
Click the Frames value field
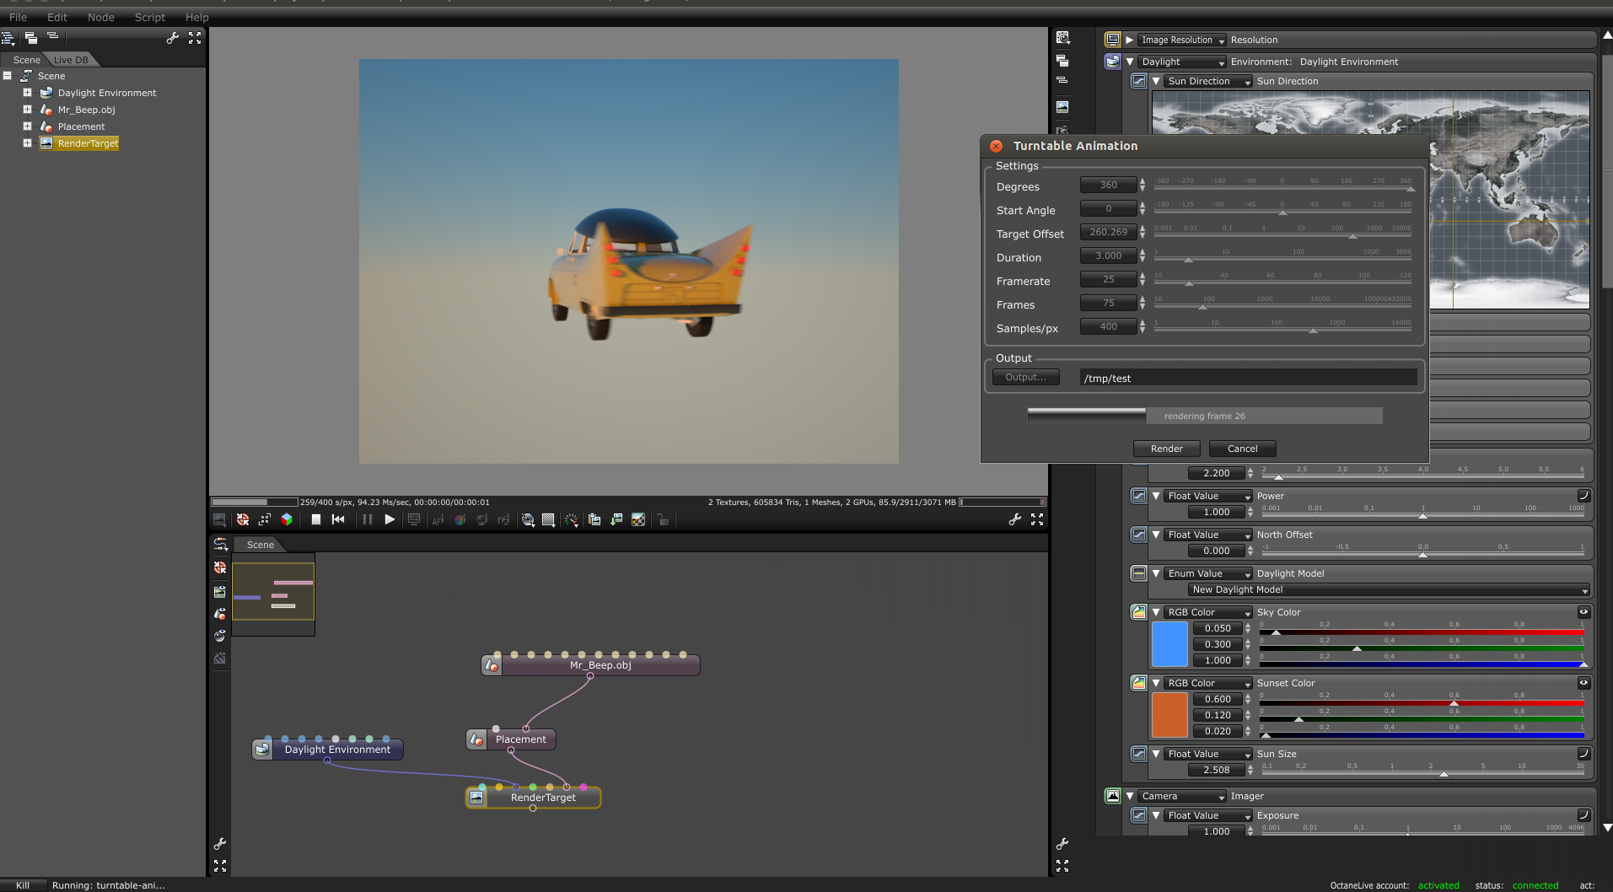pos(1108,304)
